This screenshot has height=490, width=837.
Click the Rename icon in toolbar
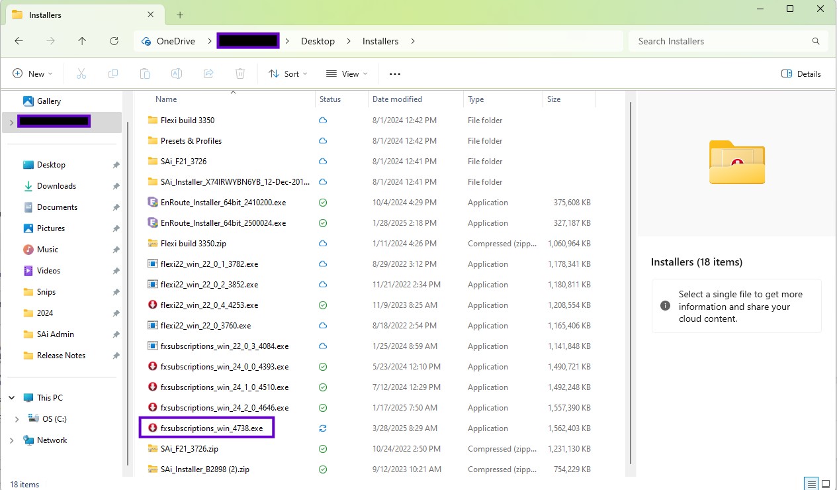coord(177,74)
